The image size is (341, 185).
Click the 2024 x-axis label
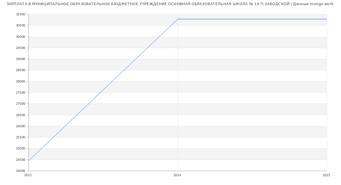177,175
